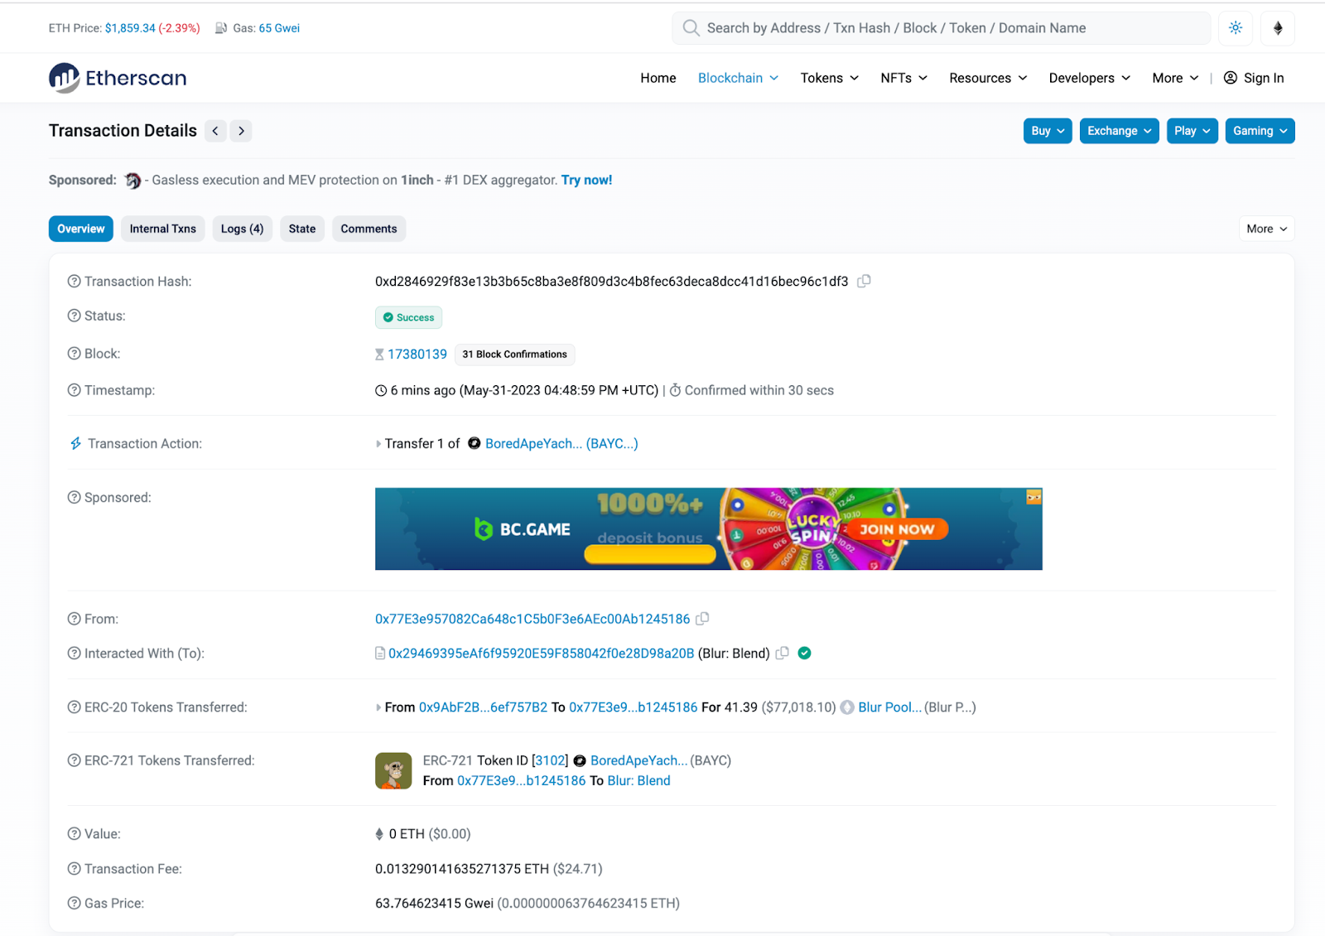Screen dimensions: 1325x936
Task: Click the Sponsored row help icon
Action: point(75,498)
